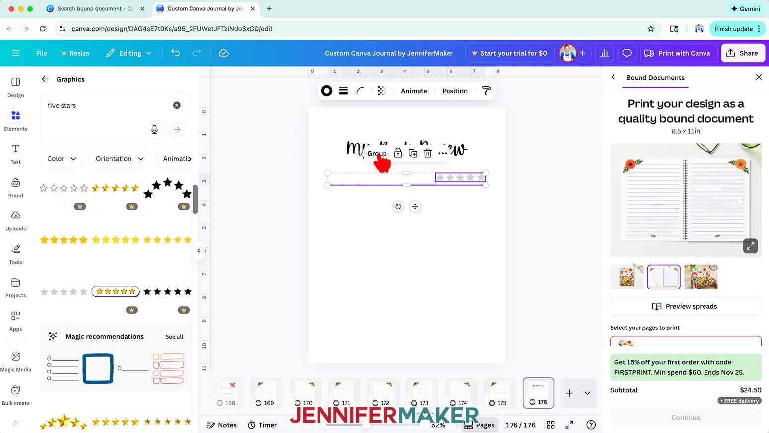Open the line weight options icon

pos(343,91)
